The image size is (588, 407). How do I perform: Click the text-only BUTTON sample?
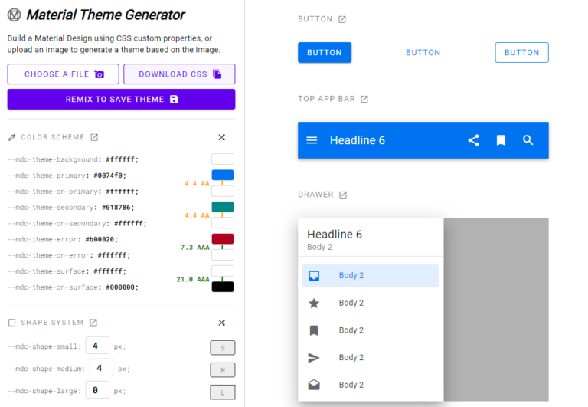(x=423, y=53)
